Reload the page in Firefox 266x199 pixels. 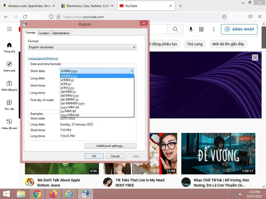click(x=25, y=17)
